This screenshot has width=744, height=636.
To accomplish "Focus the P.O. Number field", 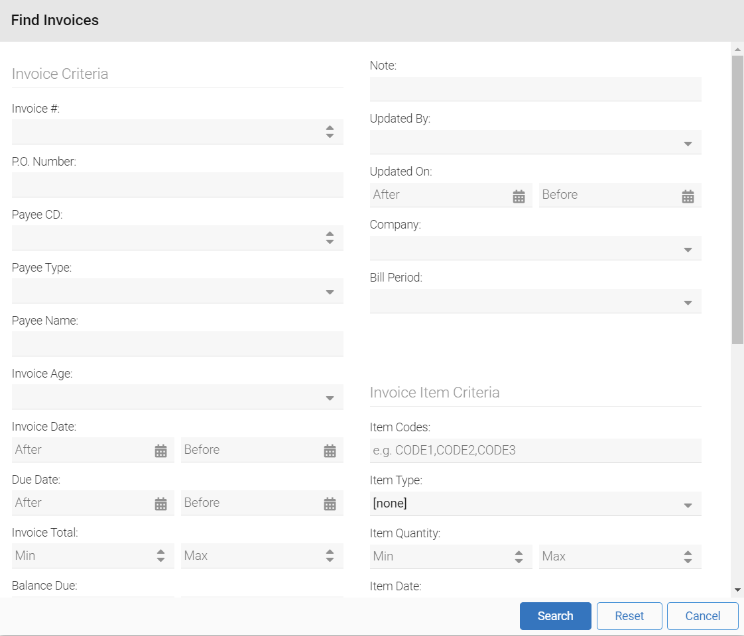I will tap(178, 185).
